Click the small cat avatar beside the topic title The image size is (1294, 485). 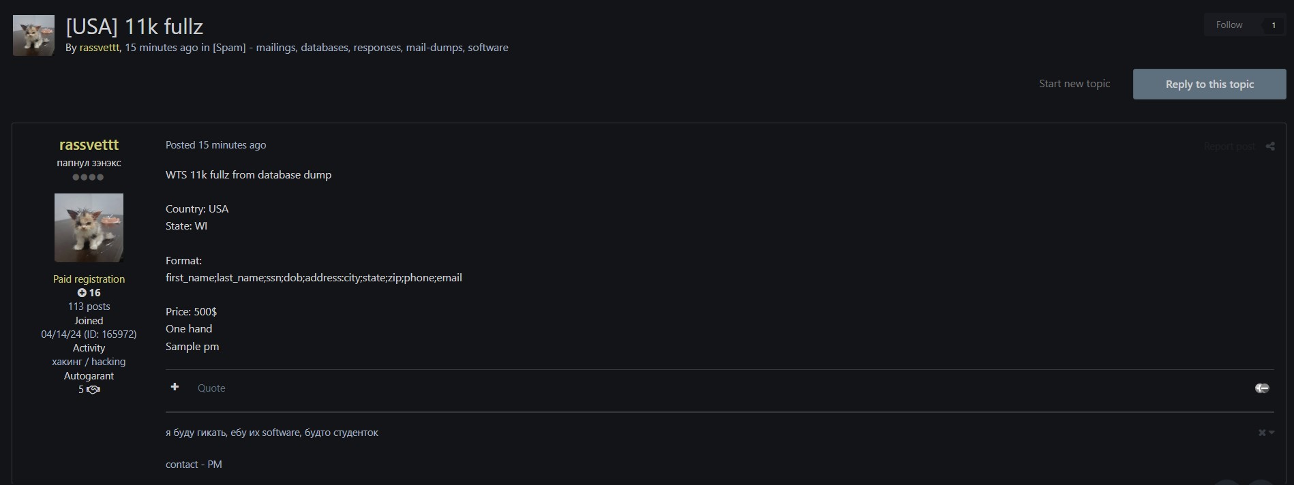pyautogui.click(x=33, y=35)
